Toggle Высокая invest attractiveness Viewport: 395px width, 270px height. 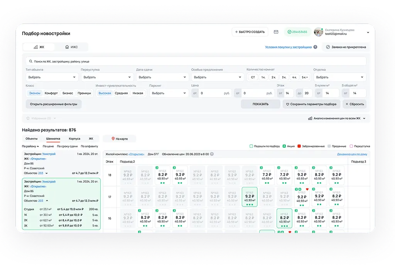[105, 93]
